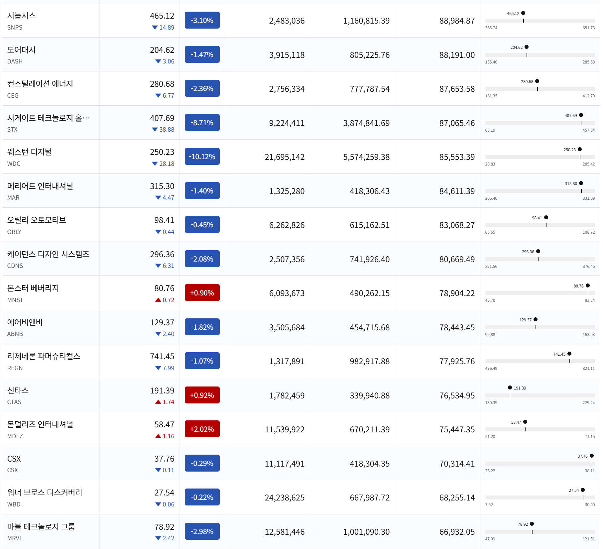Click the market cap 66,932.05

tap(457, 532)
